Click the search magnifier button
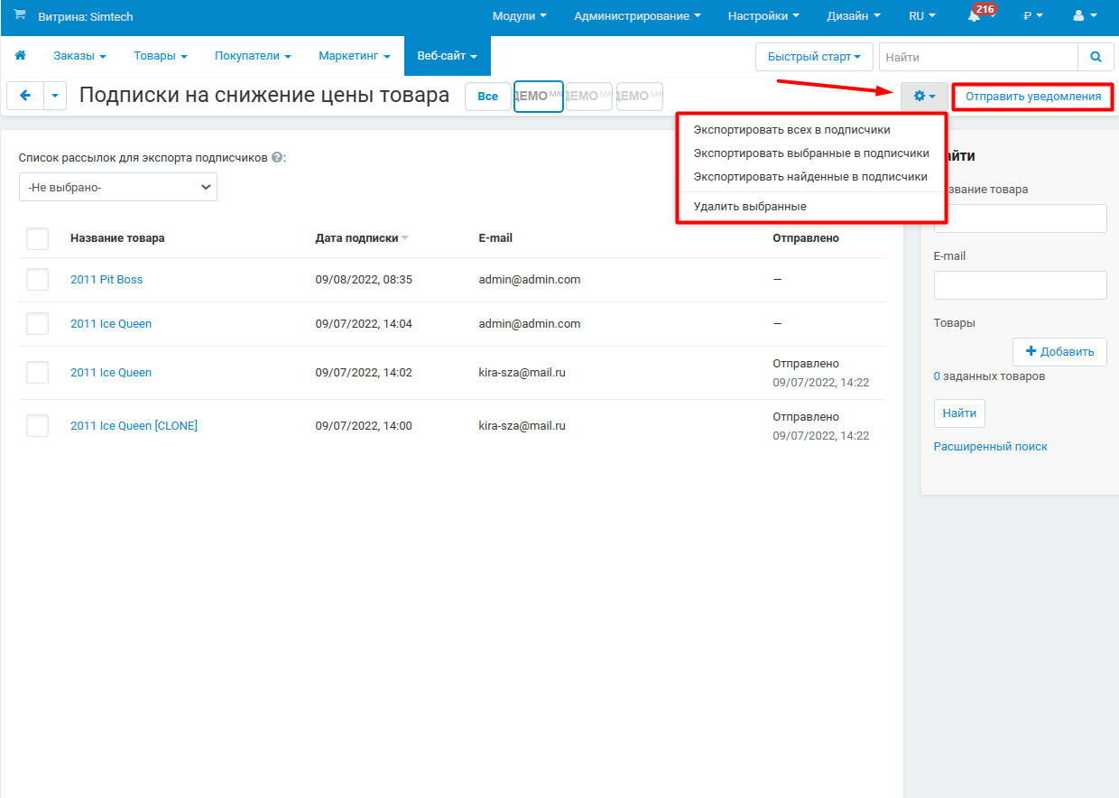Viewport: 1119px width, 798px height. [x=1096, y=57]
